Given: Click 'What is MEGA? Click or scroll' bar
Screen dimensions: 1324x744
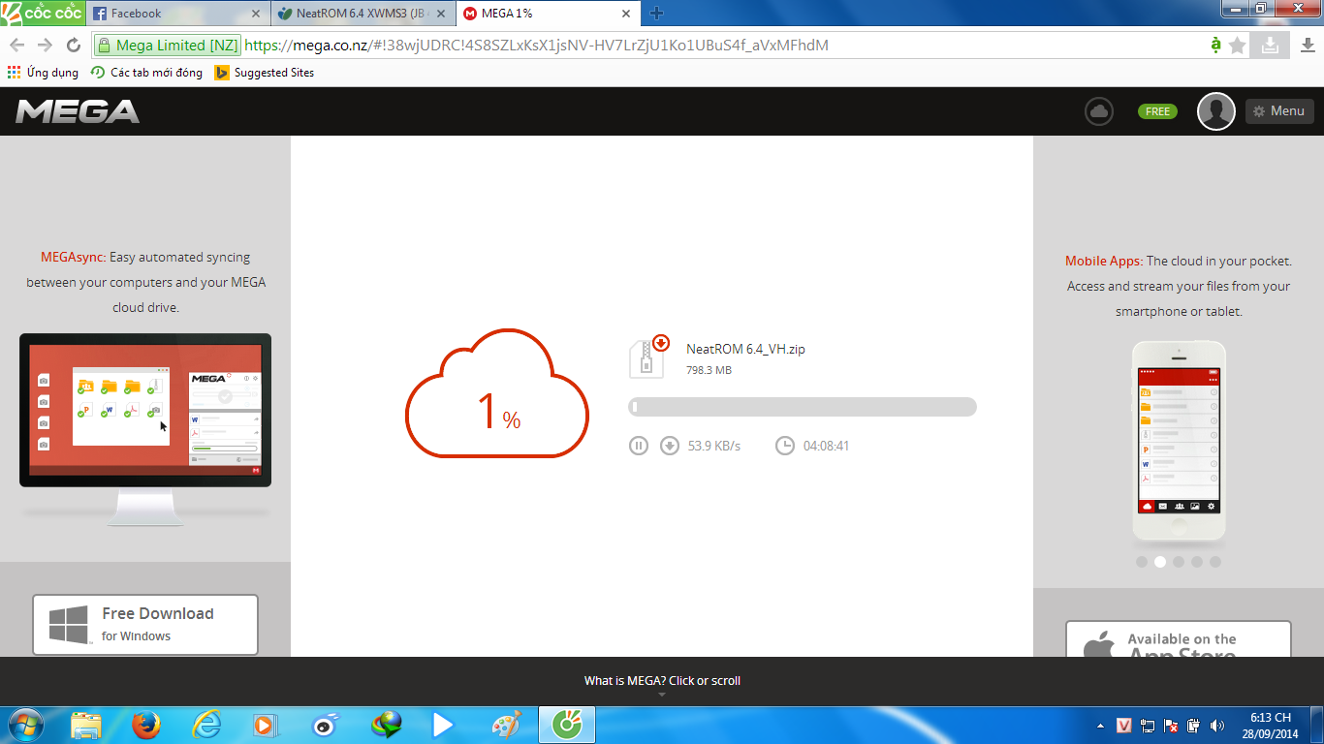Looking at the screenshot, I should coord(662,681).
